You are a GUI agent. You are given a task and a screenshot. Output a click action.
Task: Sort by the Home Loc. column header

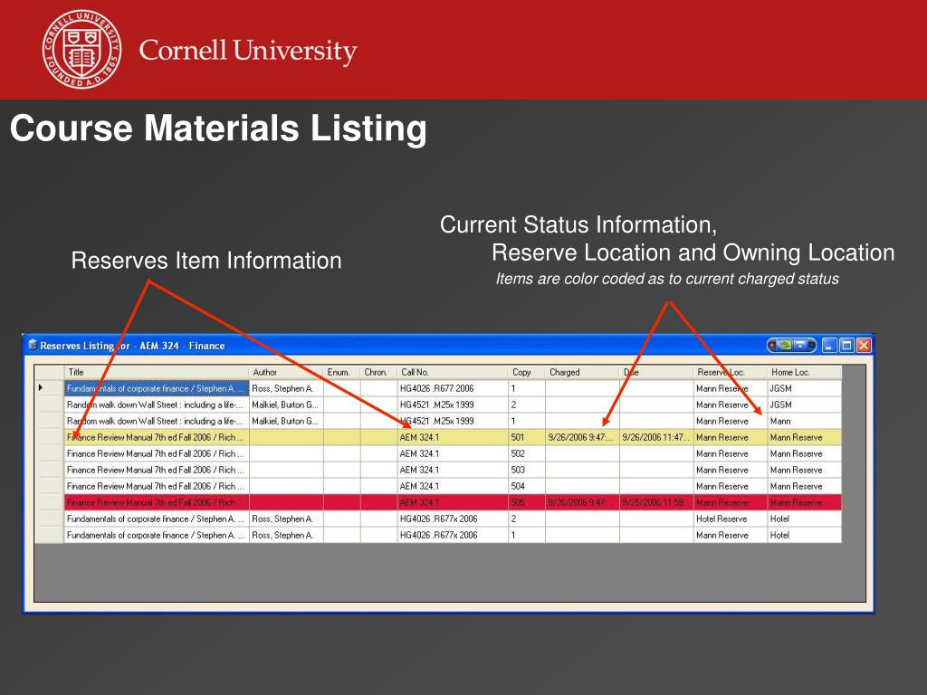(x=804, y=372)
